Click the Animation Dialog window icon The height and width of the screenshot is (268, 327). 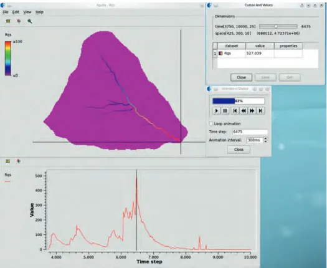[x=209, y=89]
